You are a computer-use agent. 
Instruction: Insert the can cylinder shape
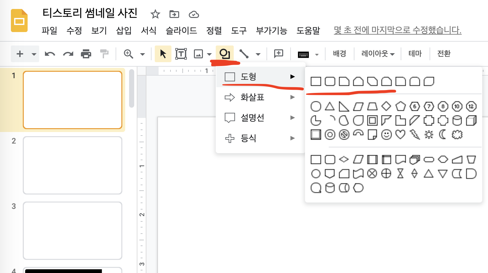click(457, 120)
